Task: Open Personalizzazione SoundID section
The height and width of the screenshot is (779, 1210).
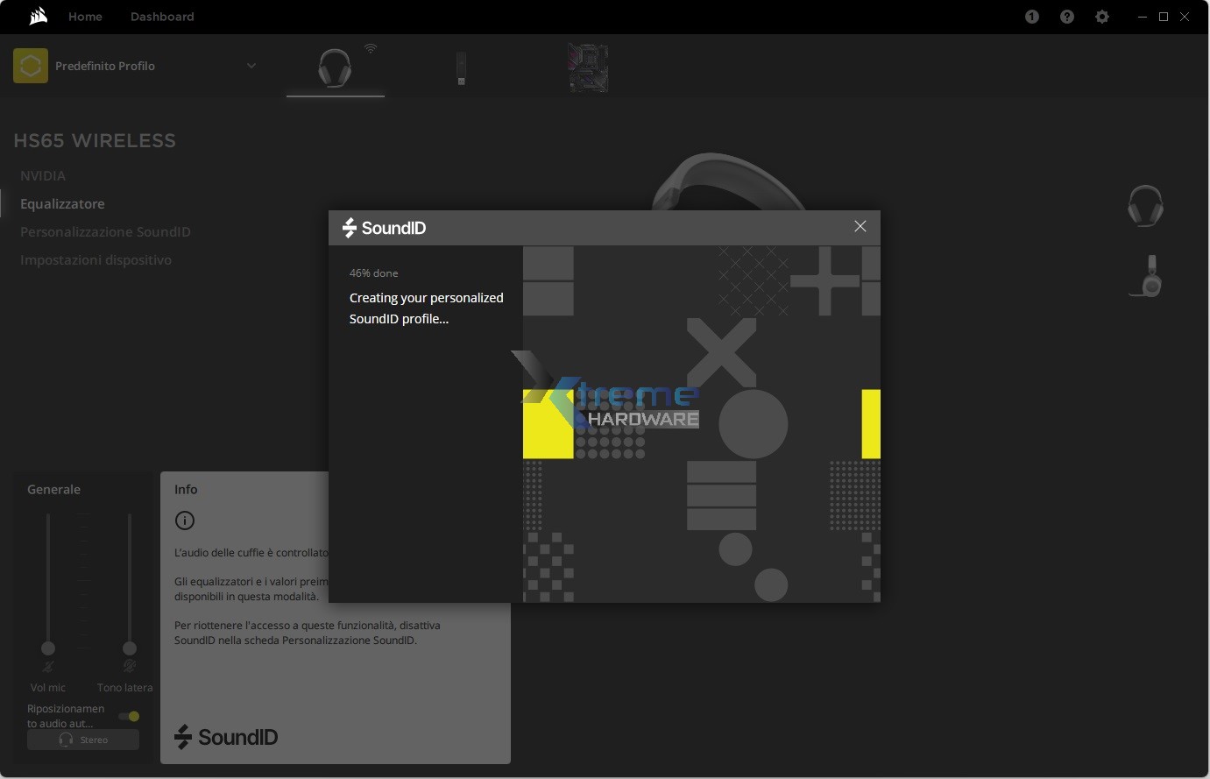Action: click(x=105, y=232)
